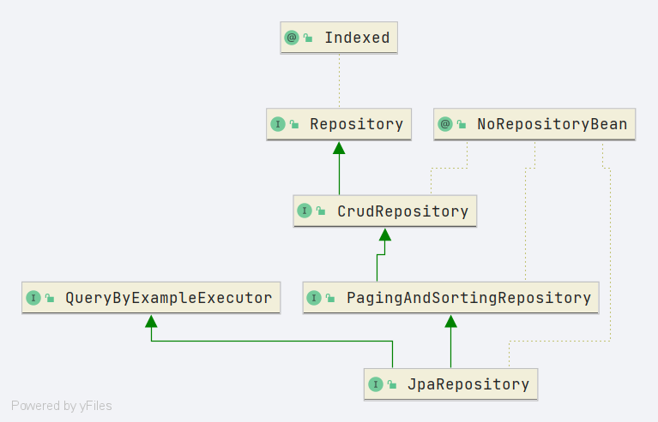Click the green lock icon on NoRepositoryBean
Viewport: 658px width, 422px height.
pos(461,125)
